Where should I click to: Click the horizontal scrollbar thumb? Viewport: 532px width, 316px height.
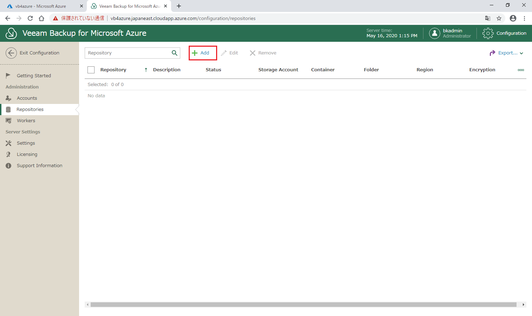pyautogui.click(x=304, y=305)
